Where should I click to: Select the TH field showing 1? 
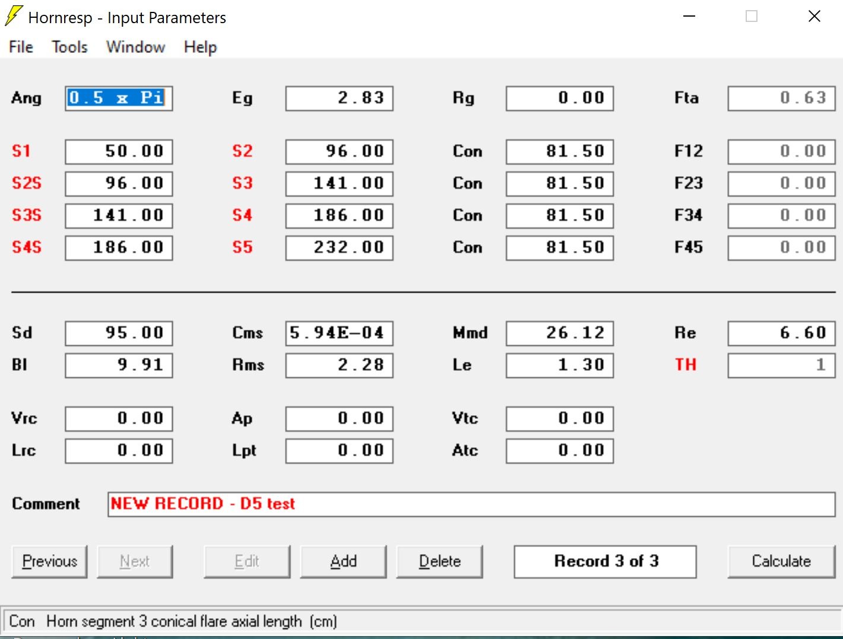pos(782,365)
